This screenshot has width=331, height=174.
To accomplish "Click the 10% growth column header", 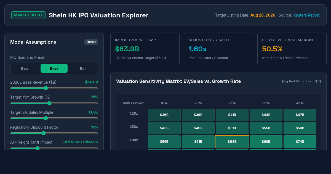I will click(x=164, y=103).
